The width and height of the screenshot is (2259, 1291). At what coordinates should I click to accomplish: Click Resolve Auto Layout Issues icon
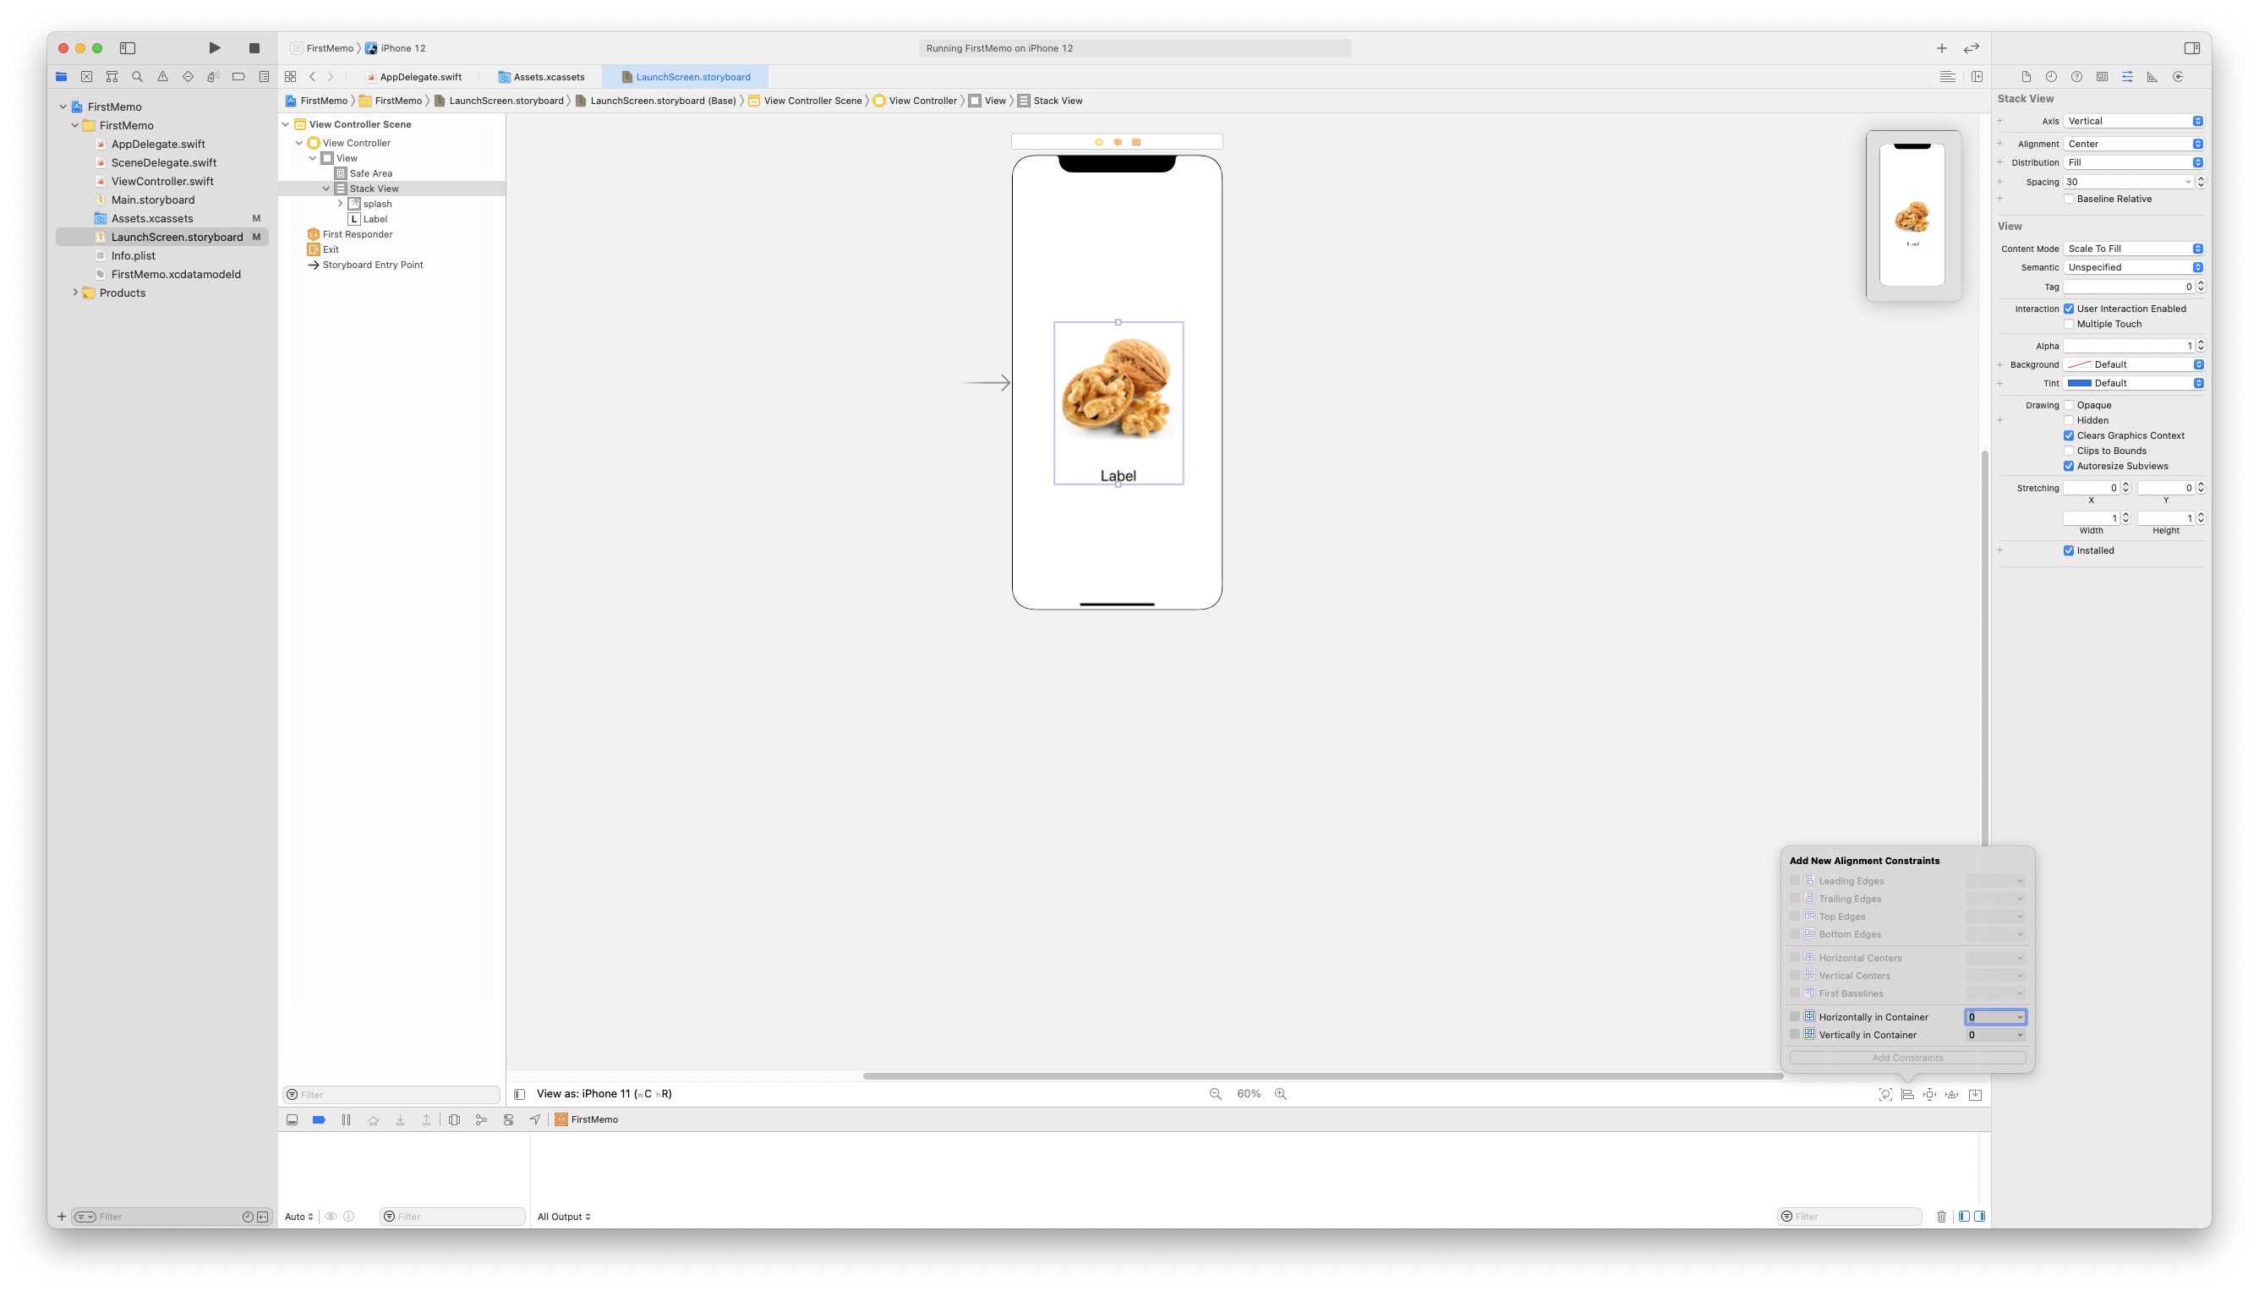(x=1951, y=1094)
